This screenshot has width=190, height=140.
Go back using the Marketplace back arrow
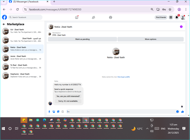4,24
